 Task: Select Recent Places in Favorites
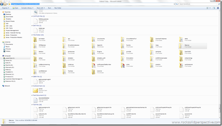[9, 21]
